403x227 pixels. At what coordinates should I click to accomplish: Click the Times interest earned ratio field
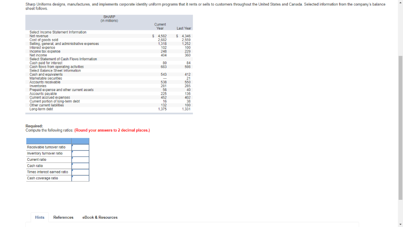[80, 172]
